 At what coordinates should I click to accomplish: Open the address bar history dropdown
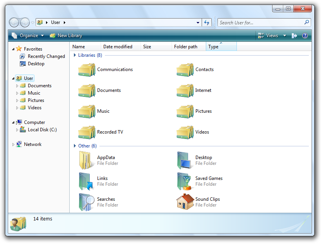pos(198,23)
